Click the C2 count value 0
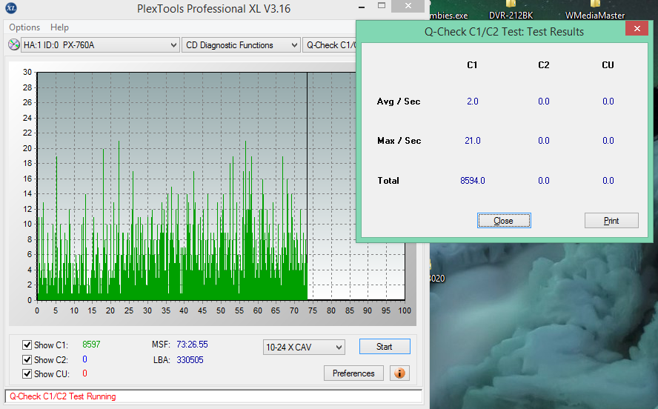 84,359
